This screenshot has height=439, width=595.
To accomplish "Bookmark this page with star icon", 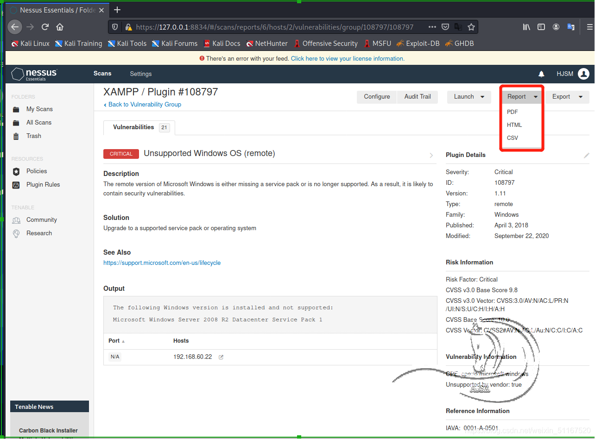I will click(x=471, y=27).
